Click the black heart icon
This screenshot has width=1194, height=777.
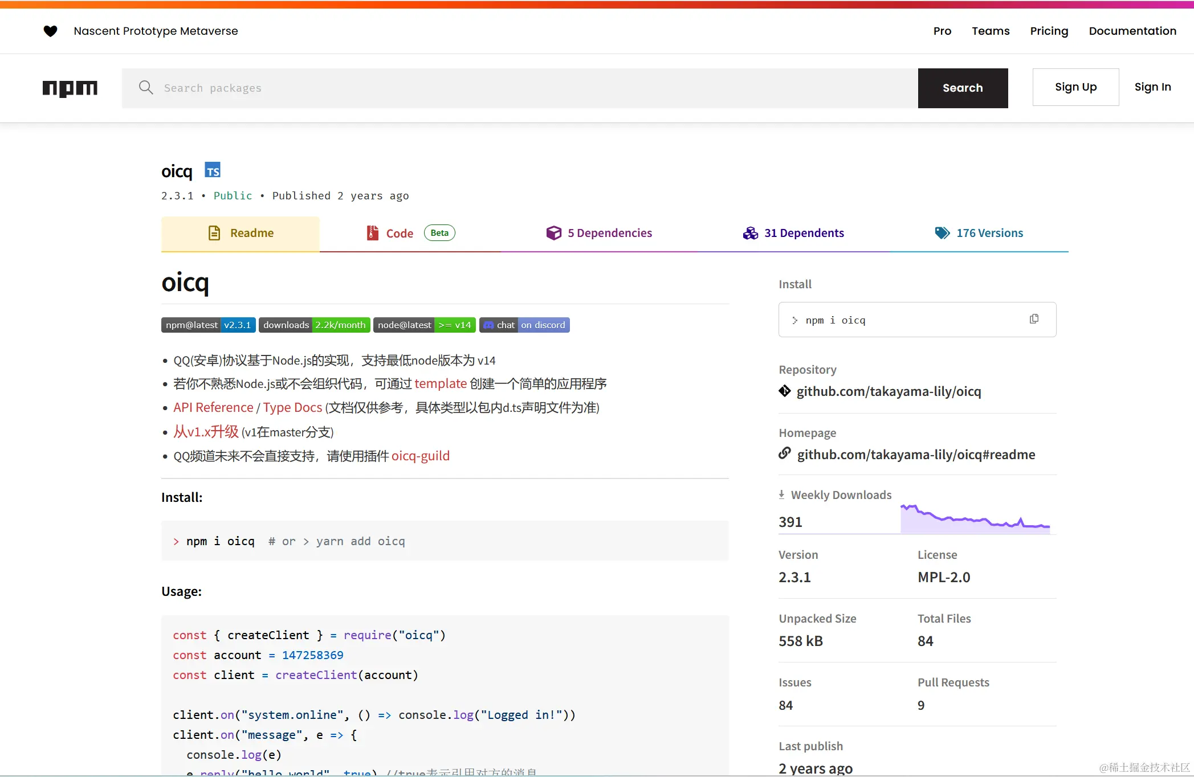point(50,31)
